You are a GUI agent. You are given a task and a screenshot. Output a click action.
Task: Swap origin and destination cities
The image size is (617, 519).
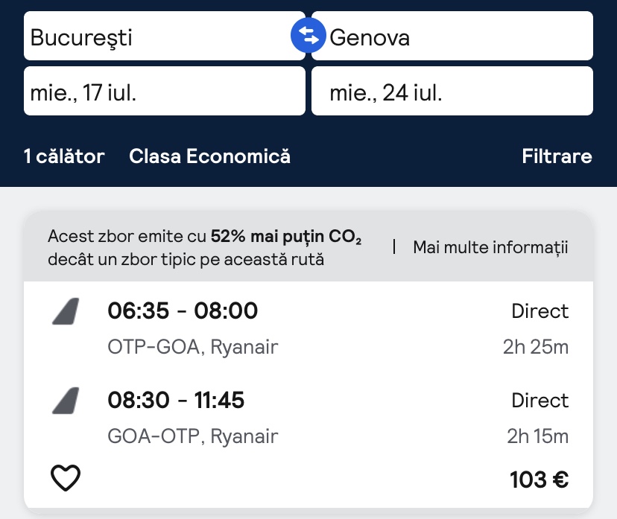tap(308, 36)
